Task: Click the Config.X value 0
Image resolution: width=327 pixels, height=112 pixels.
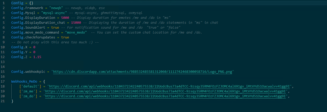Action: pos(34,47)
